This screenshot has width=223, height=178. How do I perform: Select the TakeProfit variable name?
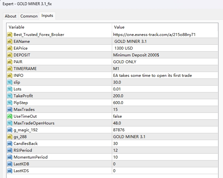click(x=23, y=96)
